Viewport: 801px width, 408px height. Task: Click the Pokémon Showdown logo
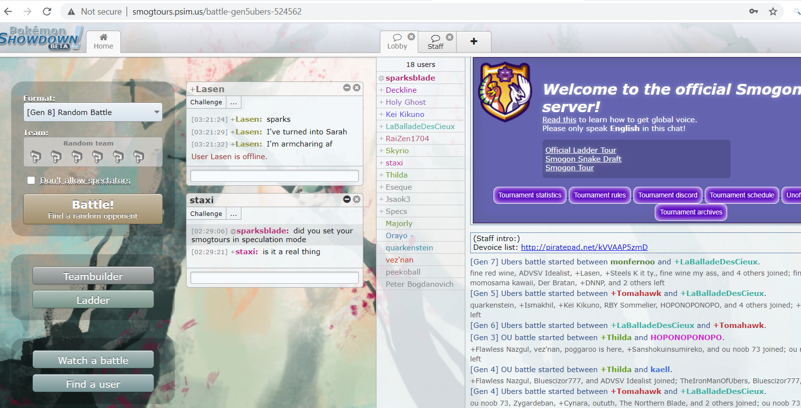[41, 38]
